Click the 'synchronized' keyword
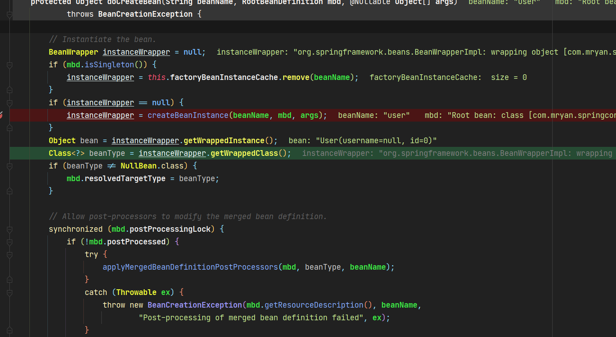Screen dimensions: 616x337 [x=76, y=229]
